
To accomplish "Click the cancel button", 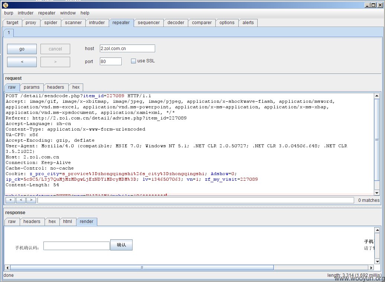I will coord(55,49).
